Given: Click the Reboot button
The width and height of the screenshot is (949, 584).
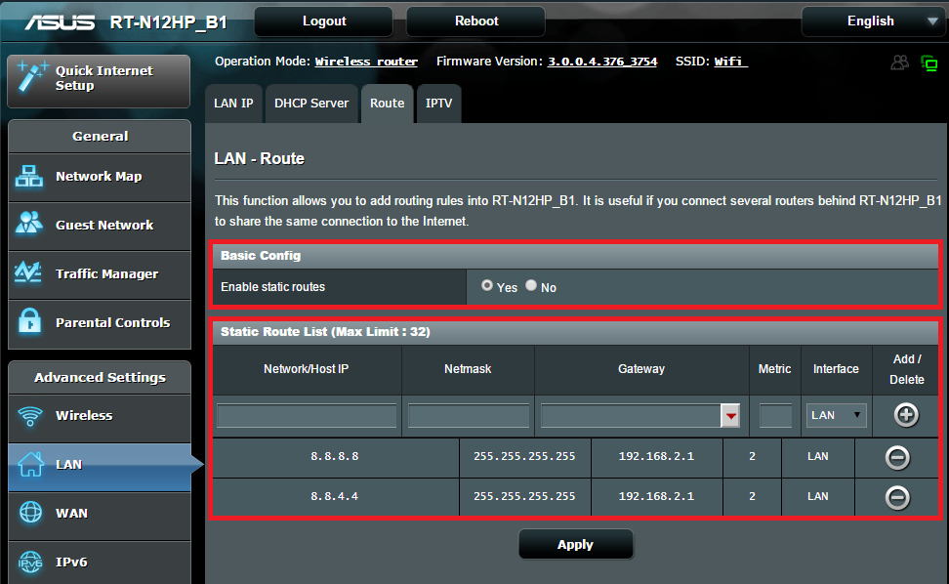Looking at the screenshot, I should (x=475, y=21).
